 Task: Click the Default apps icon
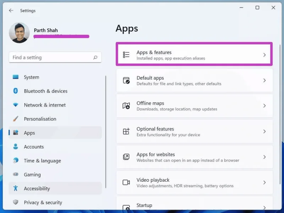point(126,80)
